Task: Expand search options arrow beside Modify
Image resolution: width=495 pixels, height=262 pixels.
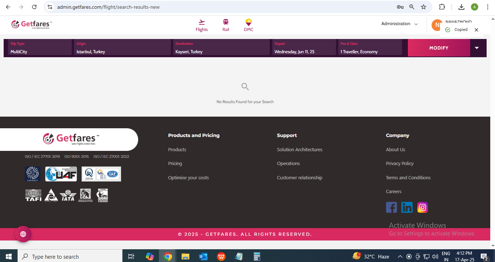Action: click(477, 48)
